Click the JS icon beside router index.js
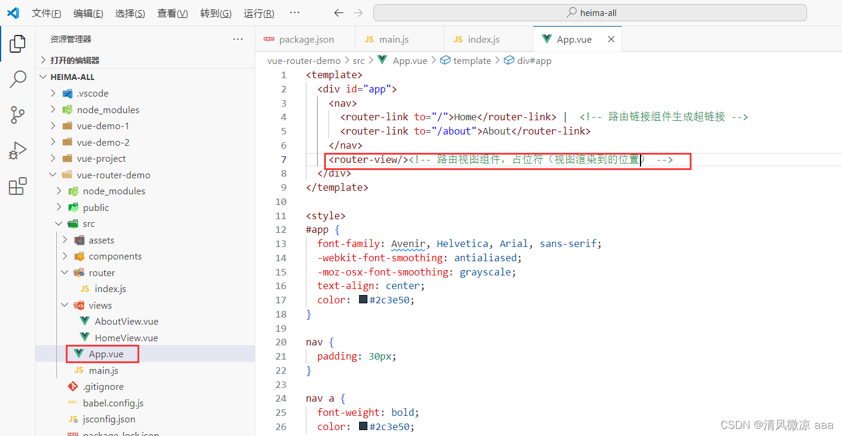This screenshot has width=842, height=436. pos(85,289)
